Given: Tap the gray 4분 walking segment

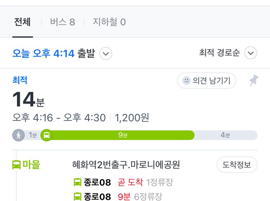Looking at the screenshot, I should click(x=225, y=135).
